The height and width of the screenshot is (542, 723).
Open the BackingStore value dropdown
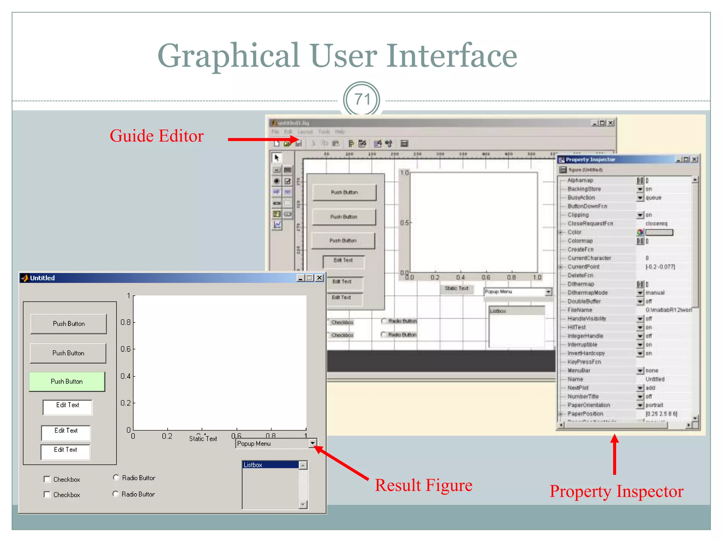click(x=640, y=189)
